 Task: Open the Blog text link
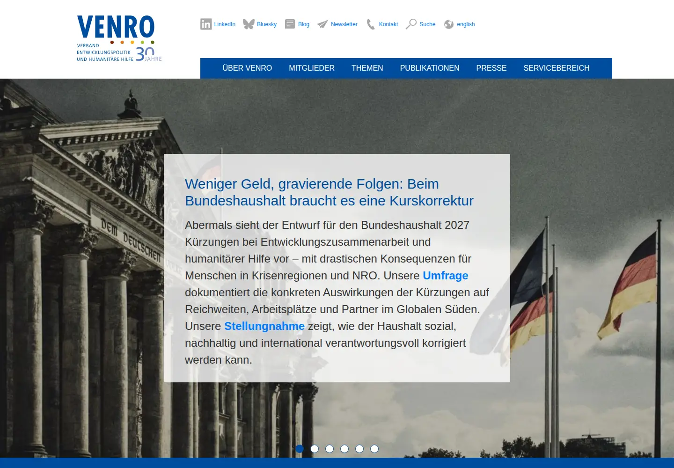[304, 24]
